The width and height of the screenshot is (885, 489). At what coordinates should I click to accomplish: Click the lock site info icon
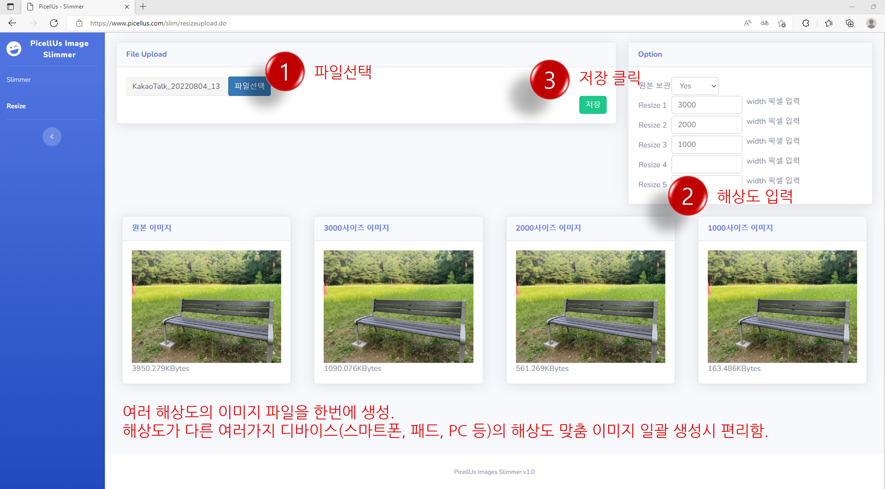tap(79, 23)
